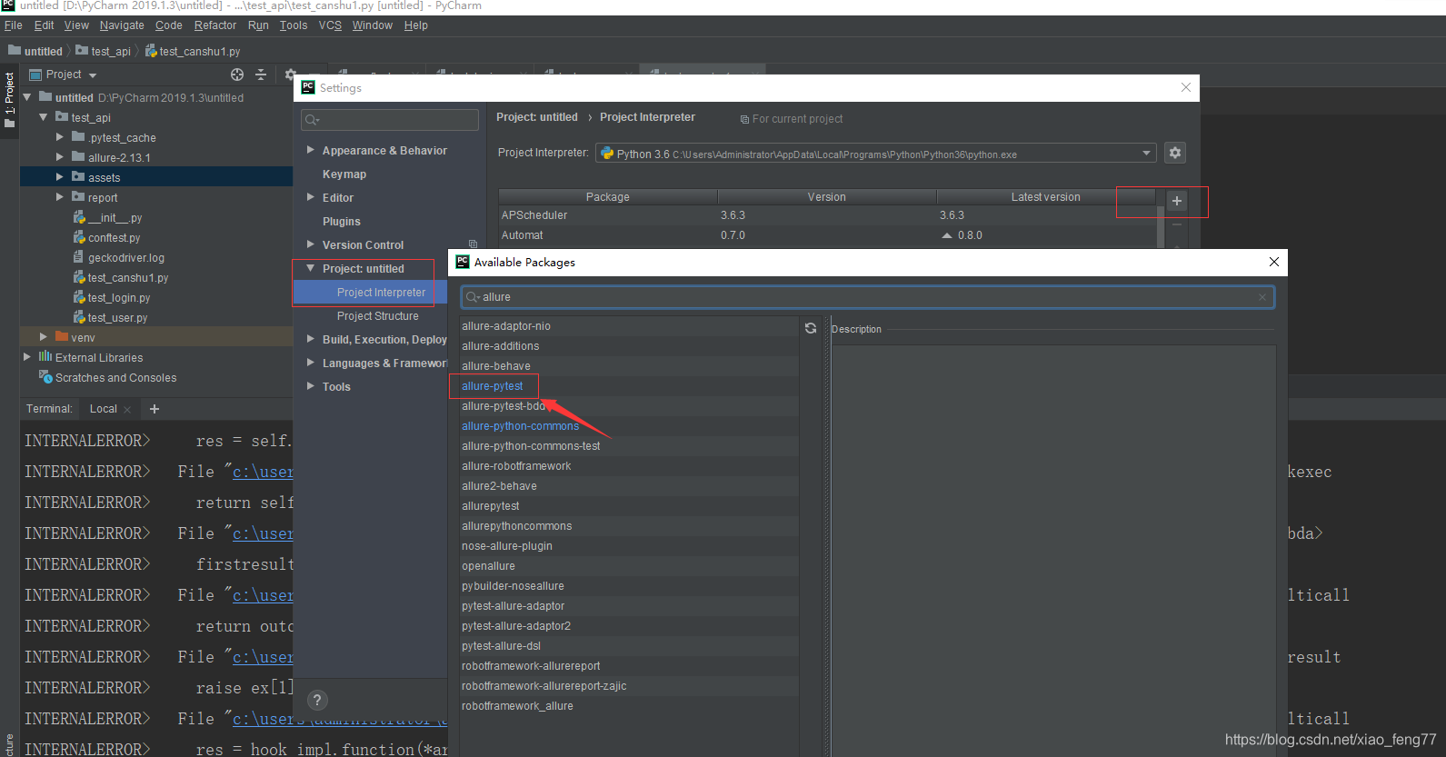The height and width of the screenshot is (757, 1446).
Task: Select allure-pytest-bdd package
Action: point(504,406)
